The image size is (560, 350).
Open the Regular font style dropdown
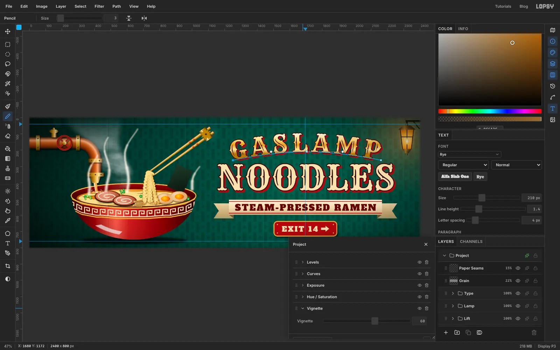point(463,165)
